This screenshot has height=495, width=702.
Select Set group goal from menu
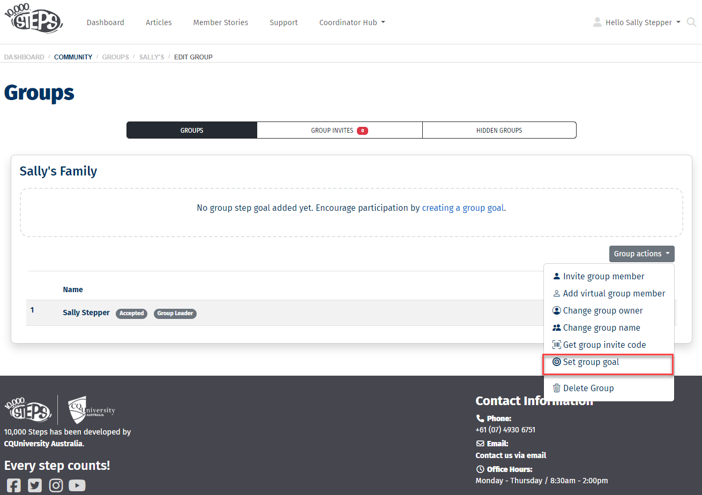point(591,362)
